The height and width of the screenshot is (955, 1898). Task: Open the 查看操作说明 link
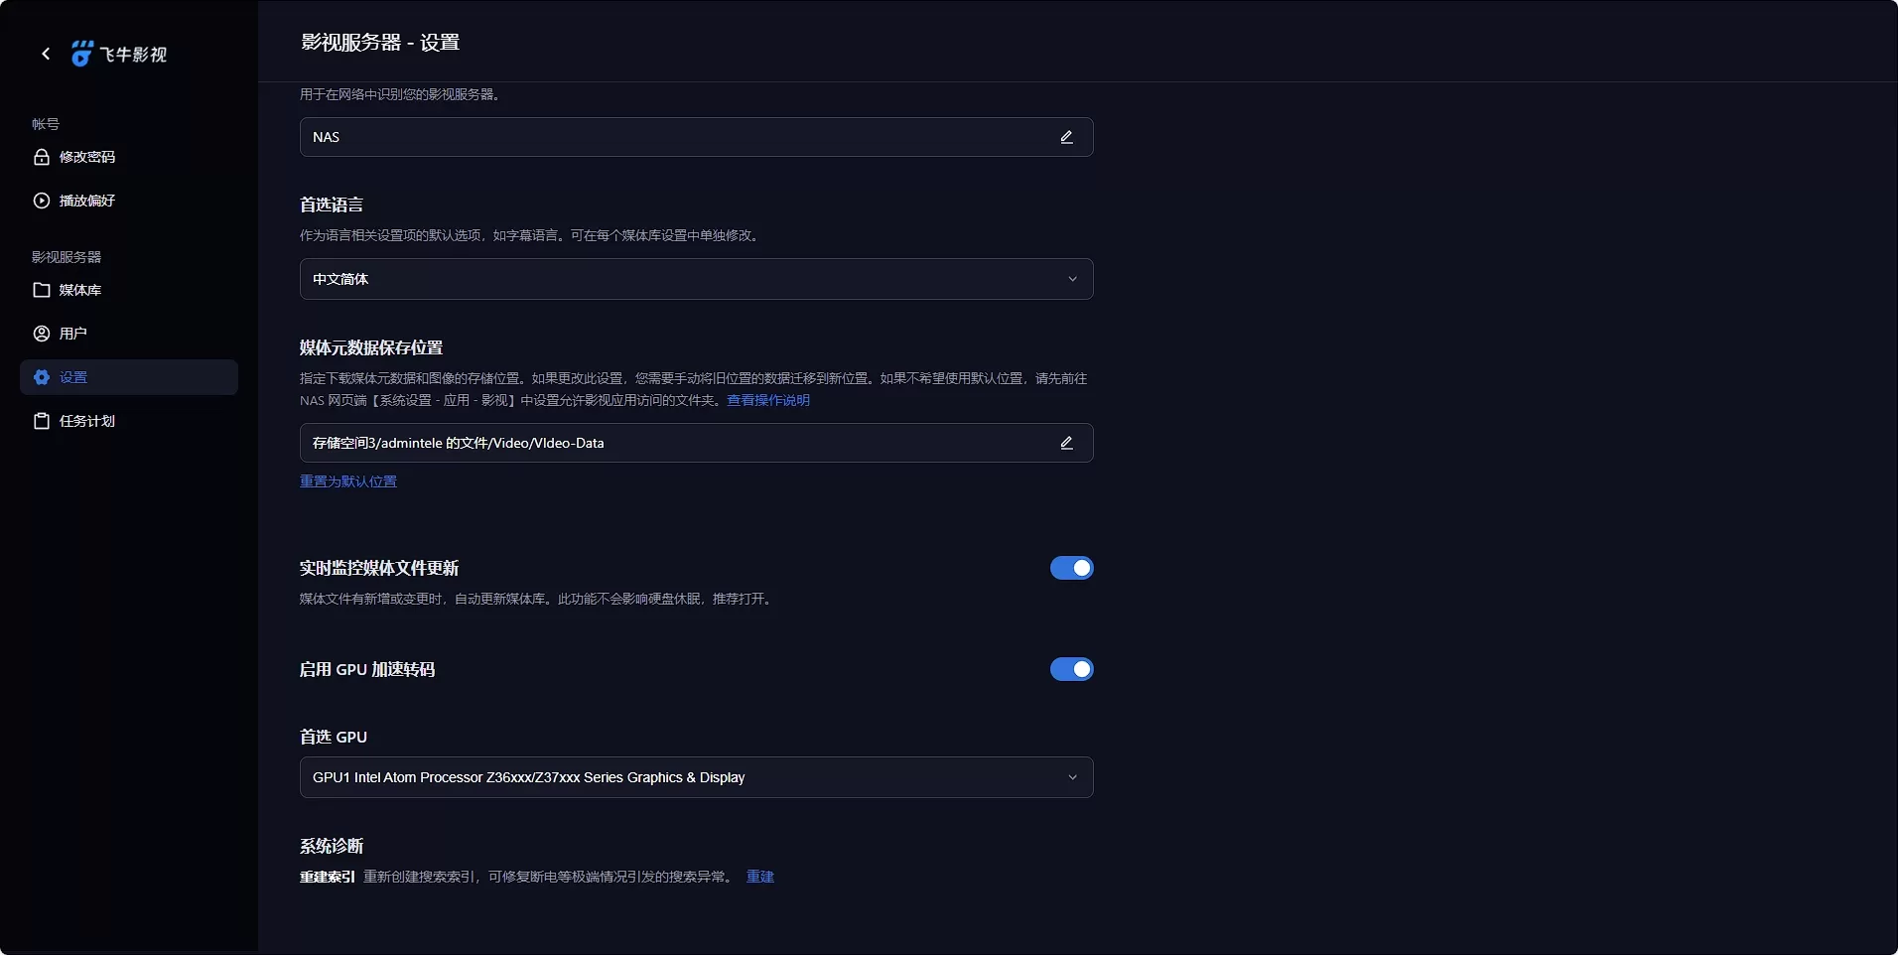tap(768, 400)
